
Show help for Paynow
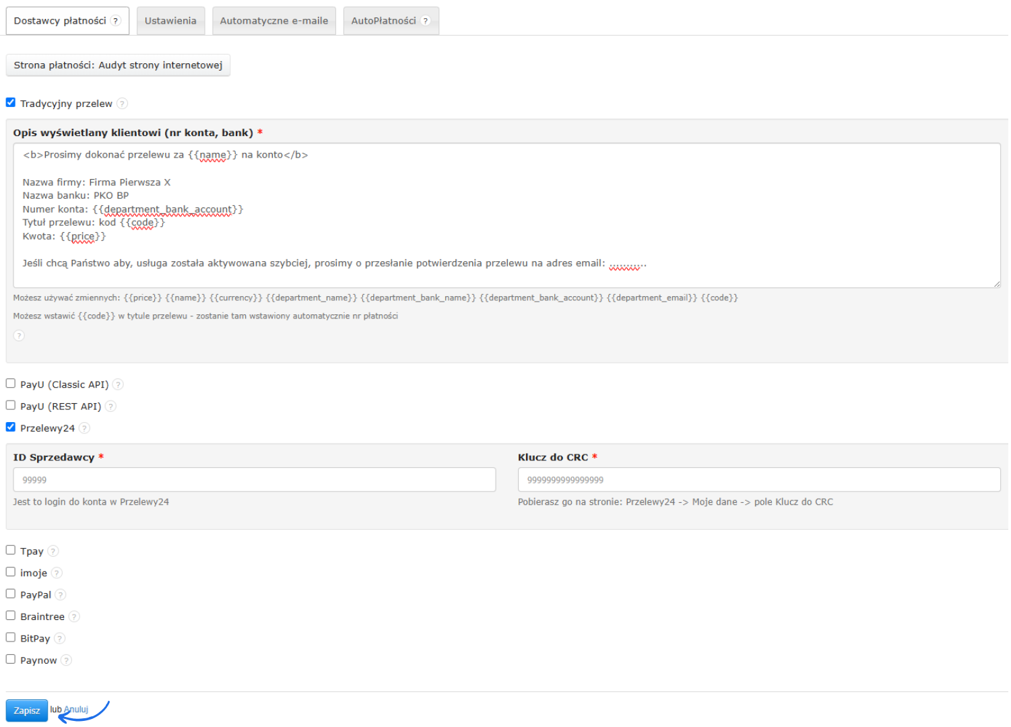(66, 660)
